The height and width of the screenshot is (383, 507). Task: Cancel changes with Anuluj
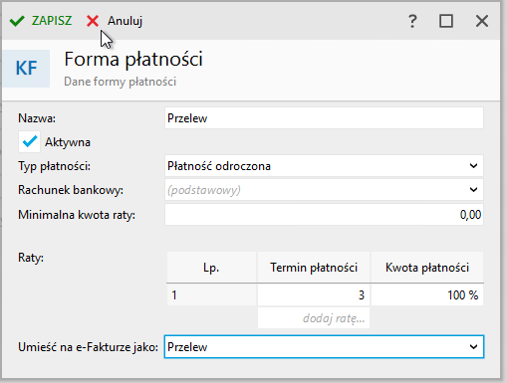115,21
